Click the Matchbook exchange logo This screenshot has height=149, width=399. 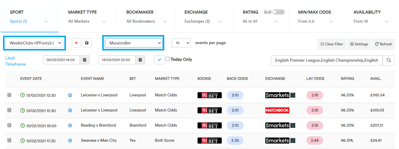(277, 110)
